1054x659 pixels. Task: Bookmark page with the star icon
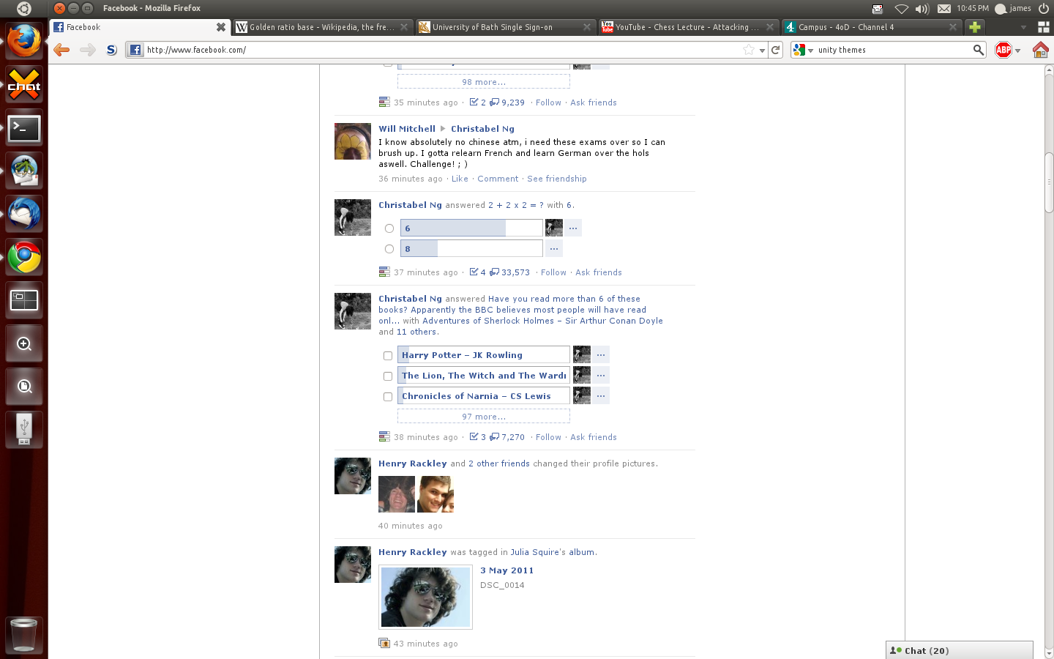pos(748,50)
